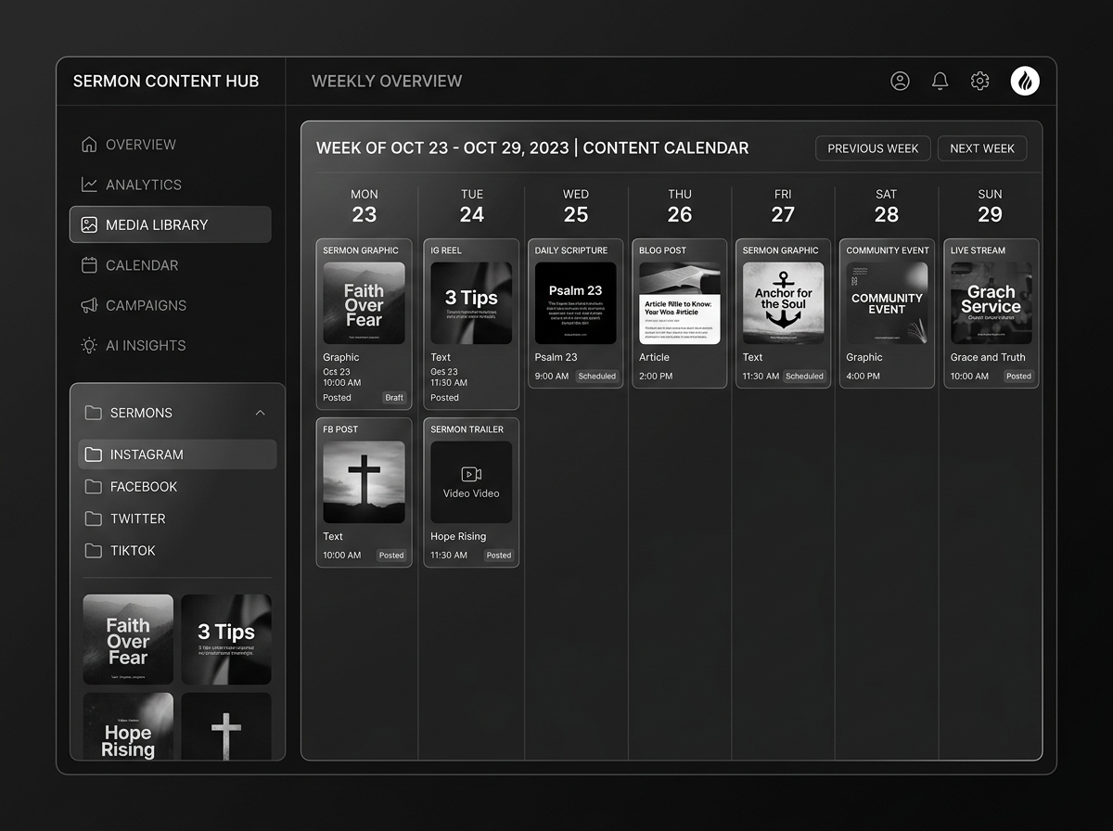This screenshot has height=831, width=1113.
Task: Click the Media Library image icon
Action: pos(89,224)
